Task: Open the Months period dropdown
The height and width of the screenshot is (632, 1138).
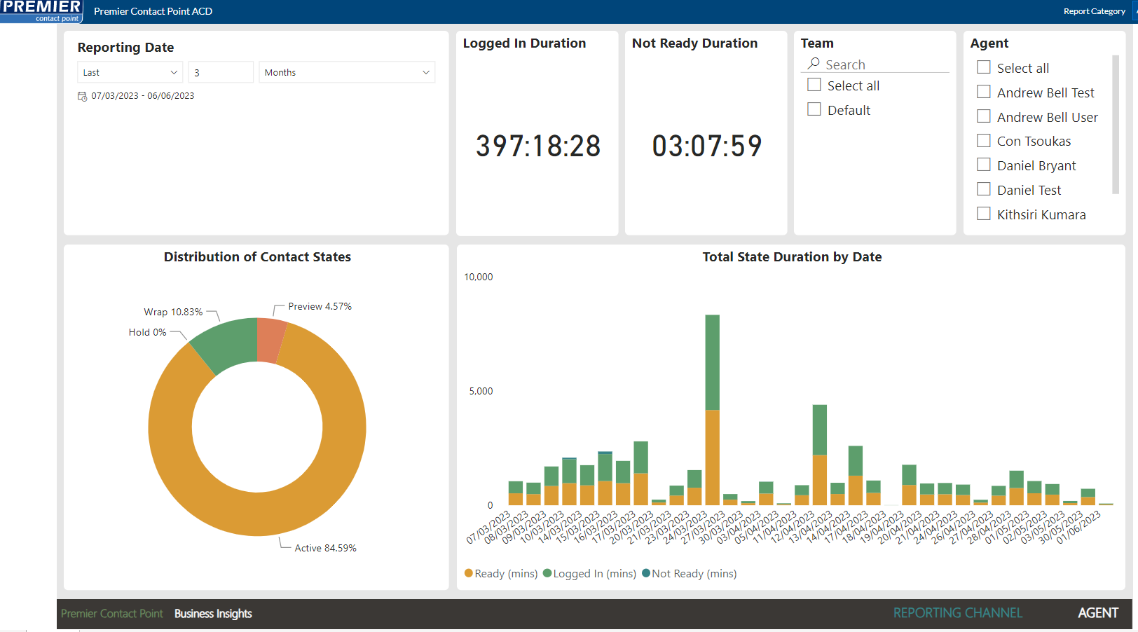Action: click(347, 72)
